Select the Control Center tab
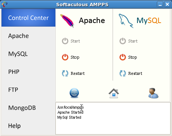The width and height of the screenshot is (172, 136). (28, 18)
